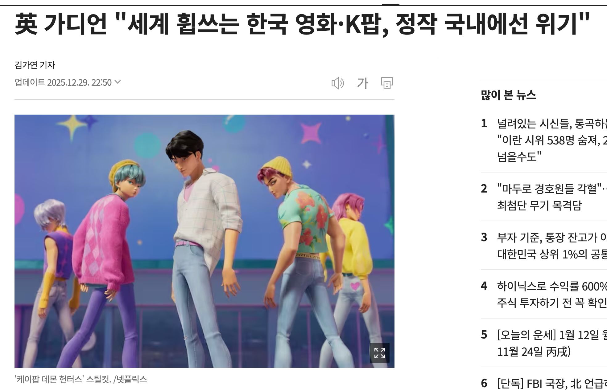Click the article headline about 가디언
Screen dimensions: 607x390
(x=302, y=24)
